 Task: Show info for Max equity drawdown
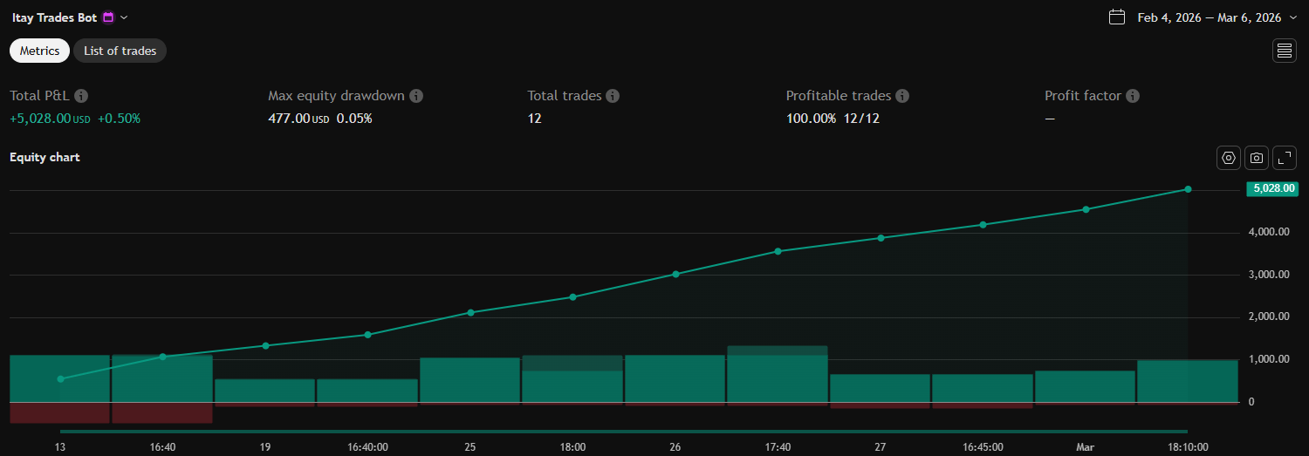coord(416,96)
